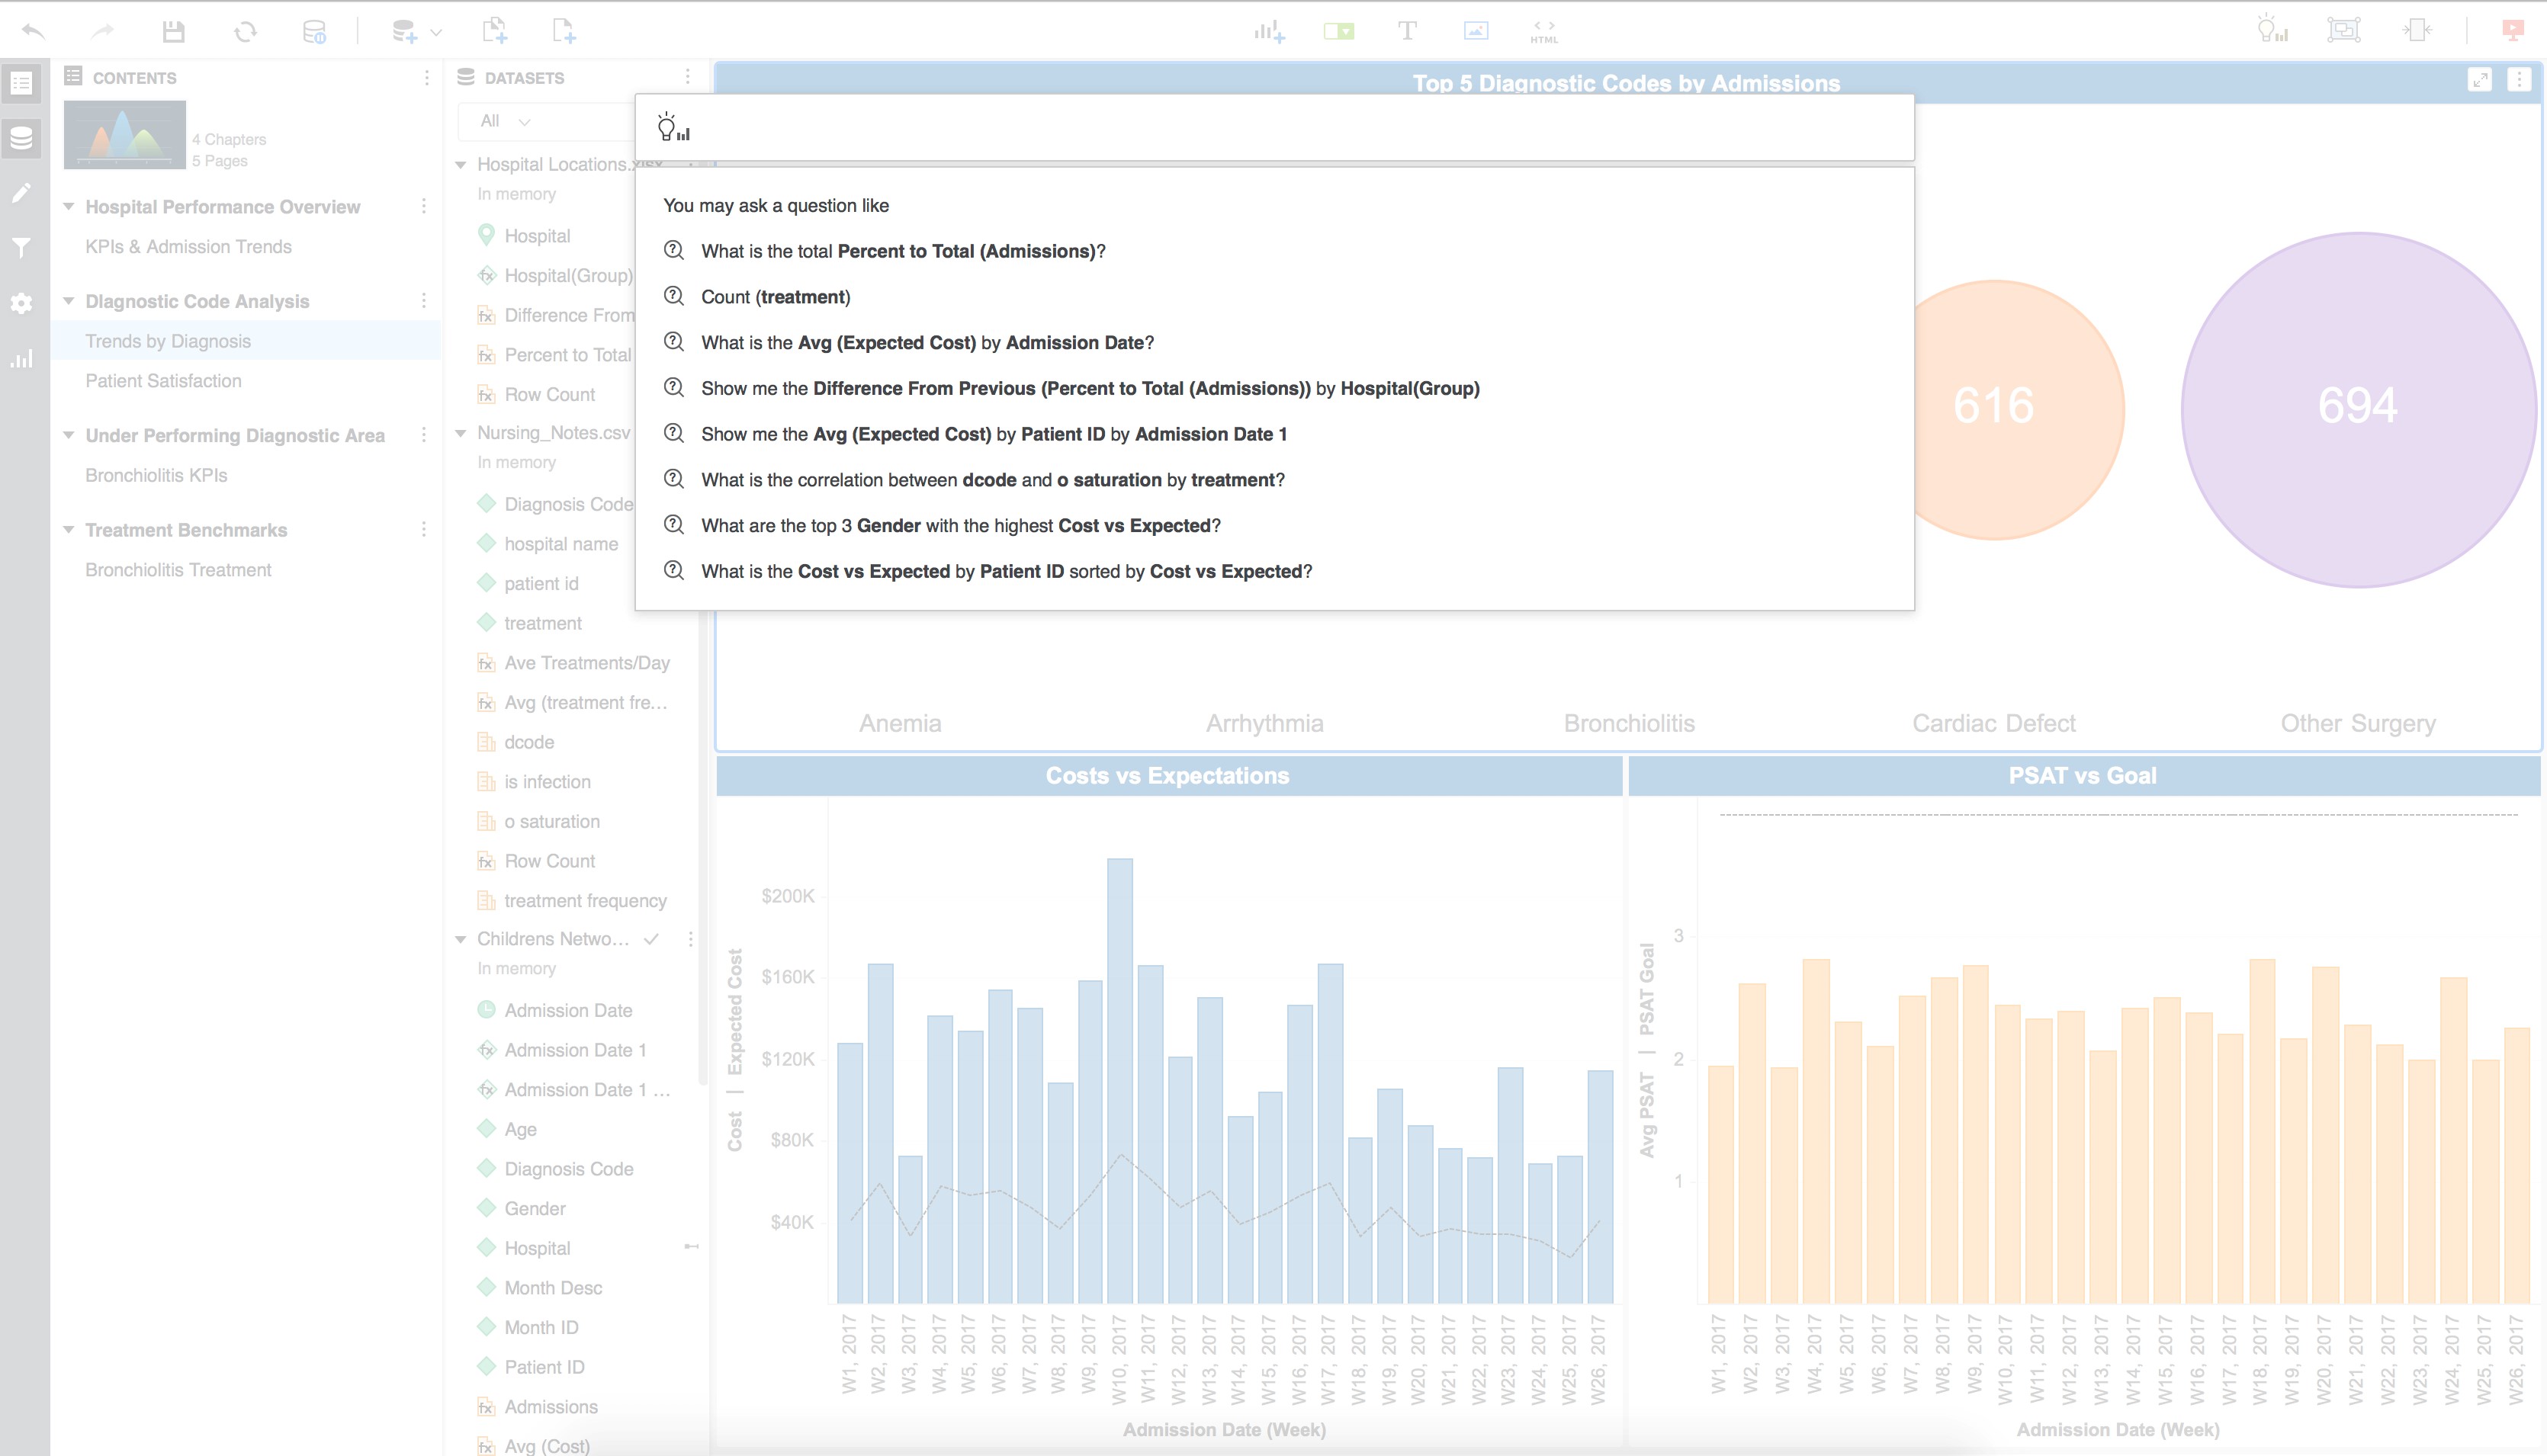Toggle the pin on the Hospital field

coord(690,1248)
